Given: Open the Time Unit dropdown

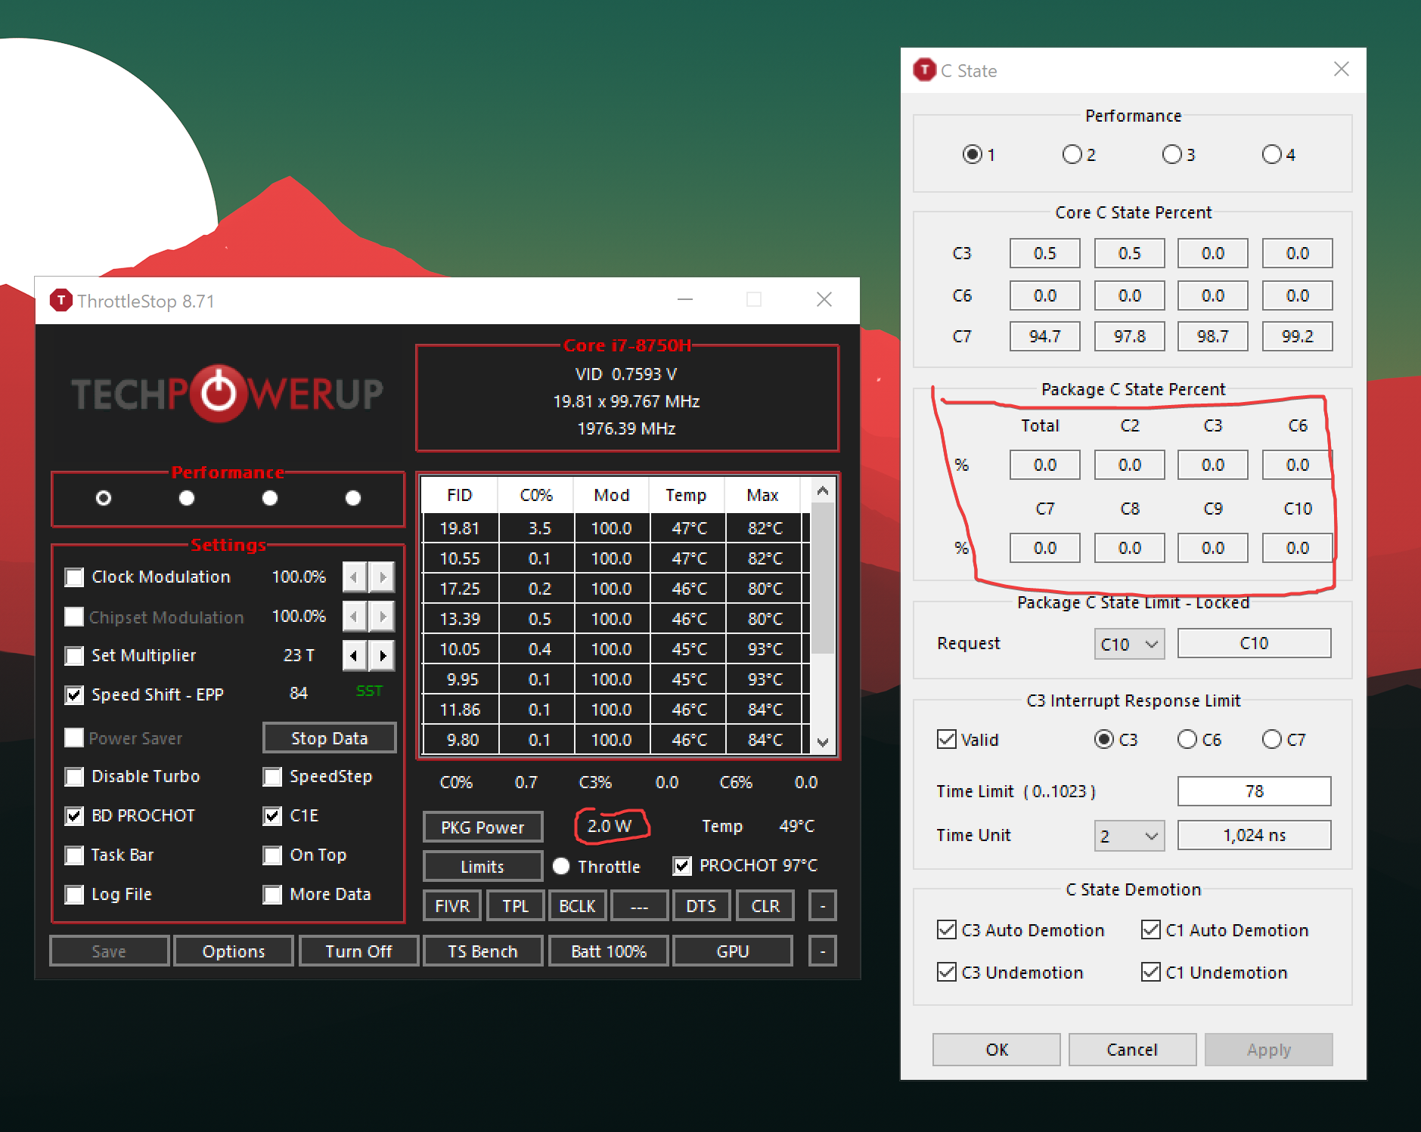Looking at the screenshot, I should (1129, 836).
